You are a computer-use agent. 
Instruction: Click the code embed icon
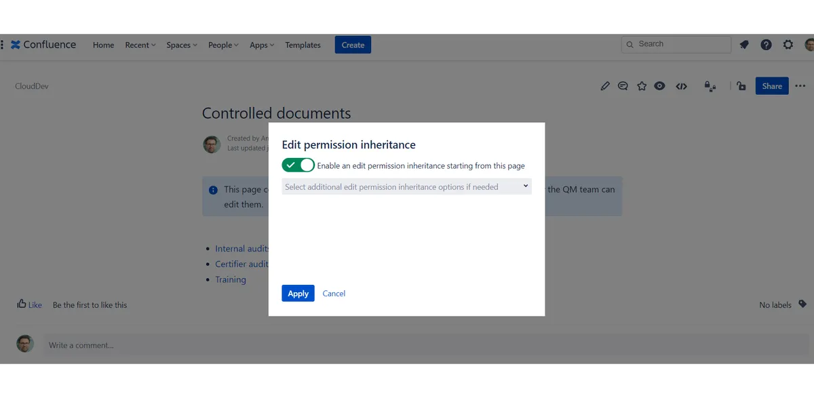point(682,86)
